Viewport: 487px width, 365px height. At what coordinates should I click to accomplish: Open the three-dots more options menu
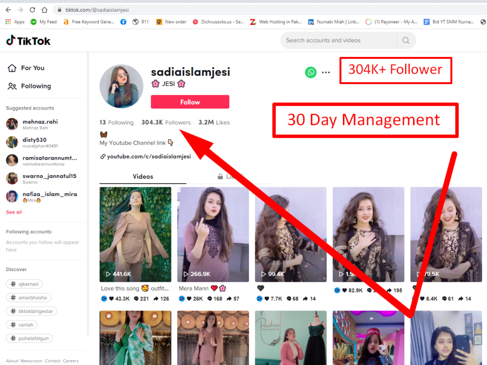tap(326, 73)
